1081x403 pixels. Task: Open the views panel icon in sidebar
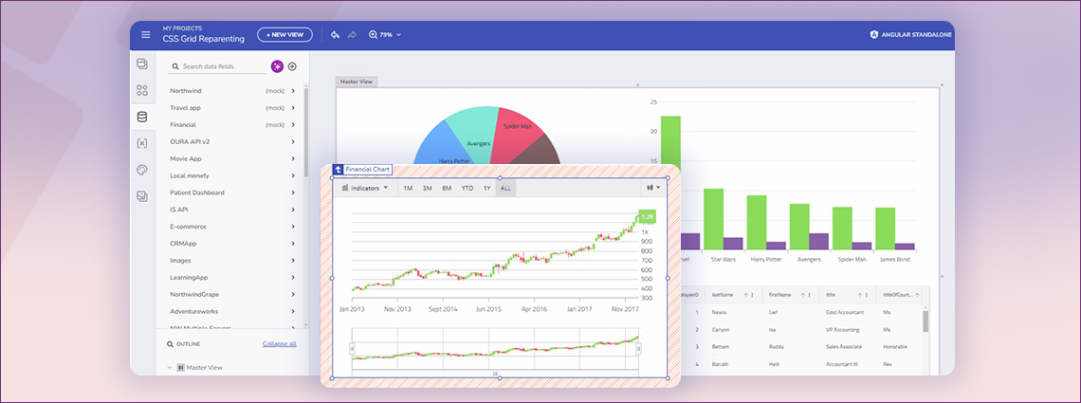tap(142, 64)
